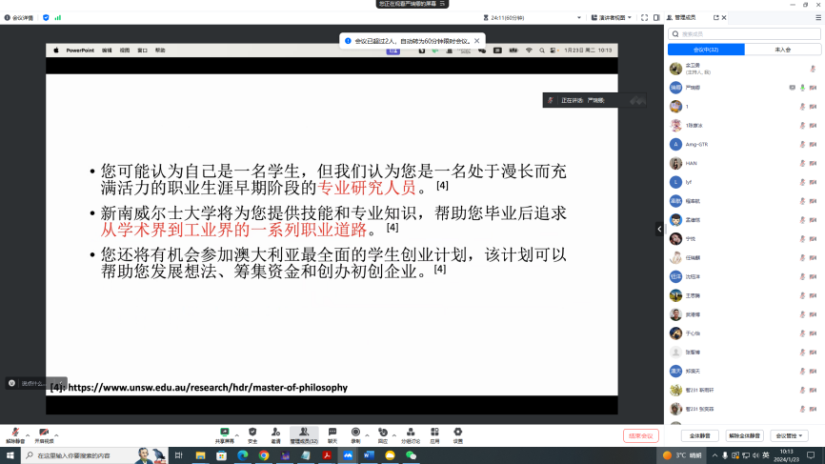Turn on the camera (开启视频)
Screen dimensions: 825x464
(x=44, y=434)
